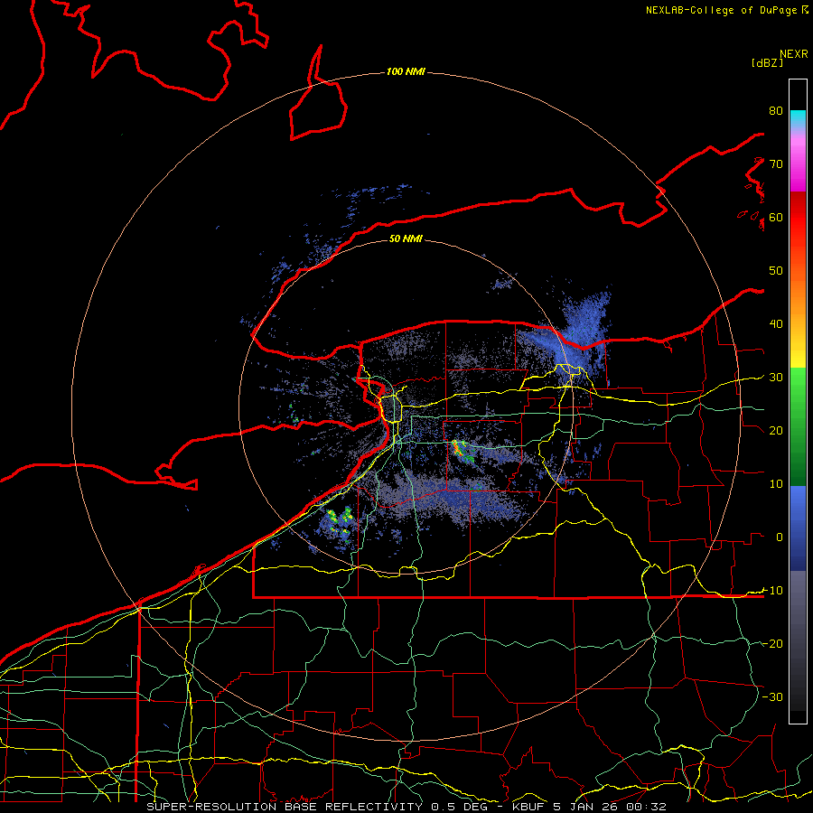The width and height of the screenshot is (813, 813).
Task: Select the 100 NMI range ring label
Action: point(406,71)
